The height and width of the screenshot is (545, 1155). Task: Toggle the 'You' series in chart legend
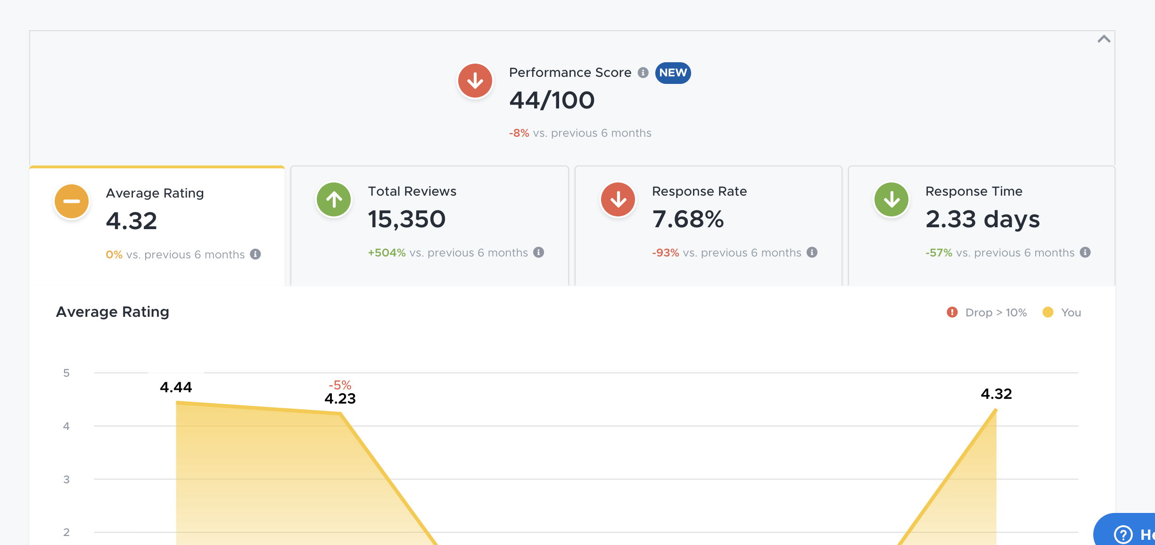click(x=1062, y=313)
